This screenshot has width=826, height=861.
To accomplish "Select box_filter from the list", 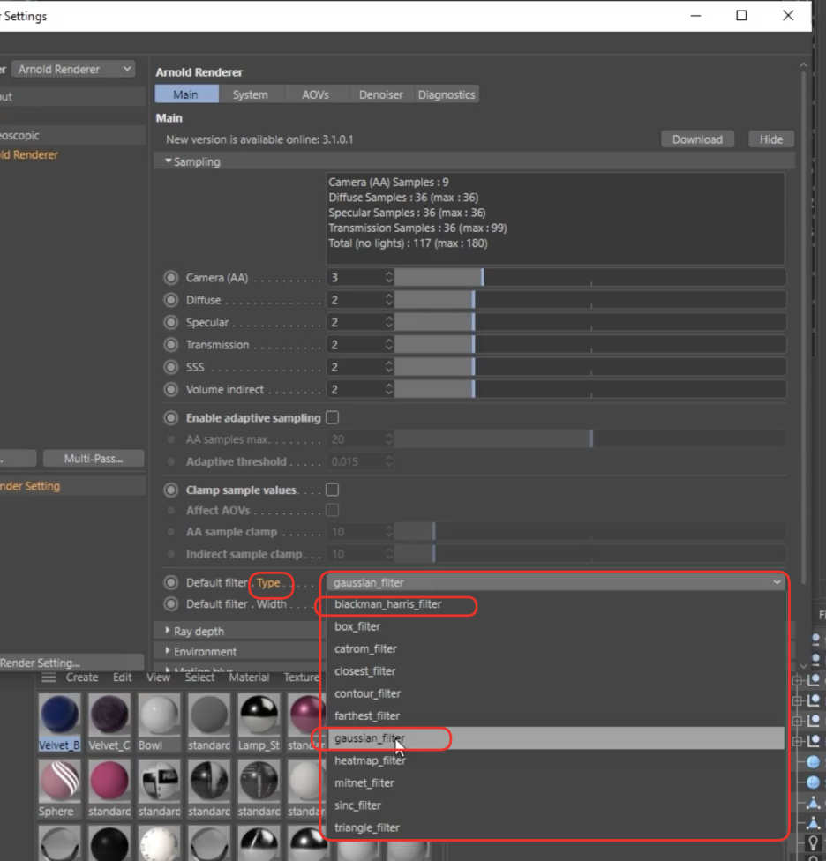I will tap(555, 626).
